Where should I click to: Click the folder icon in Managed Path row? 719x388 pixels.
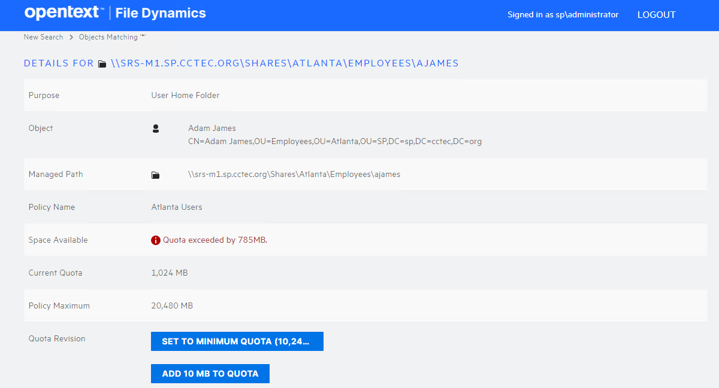156,175
